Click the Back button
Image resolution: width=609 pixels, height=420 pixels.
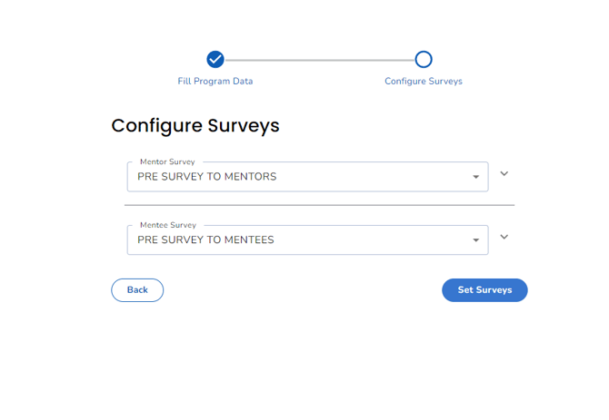coord(137,290)
